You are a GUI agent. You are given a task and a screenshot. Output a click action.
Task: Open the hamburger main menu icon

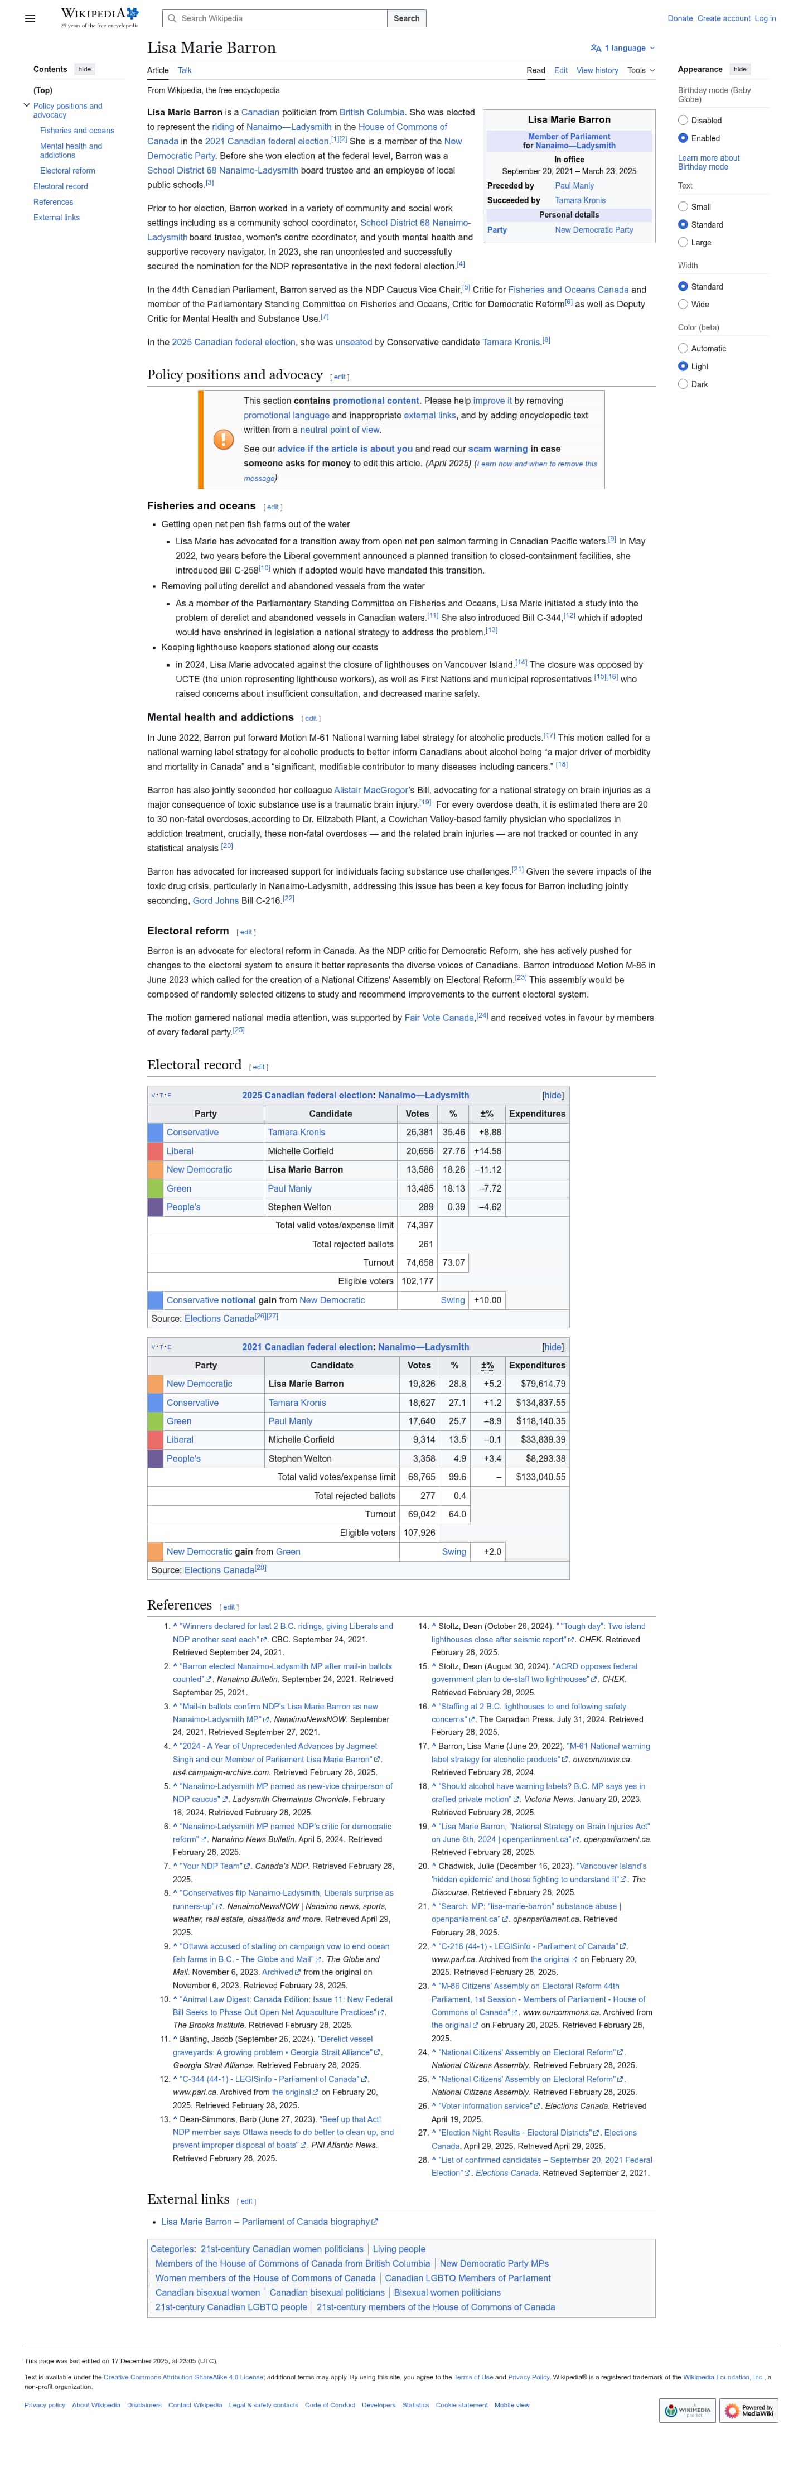tap(30, 18)
